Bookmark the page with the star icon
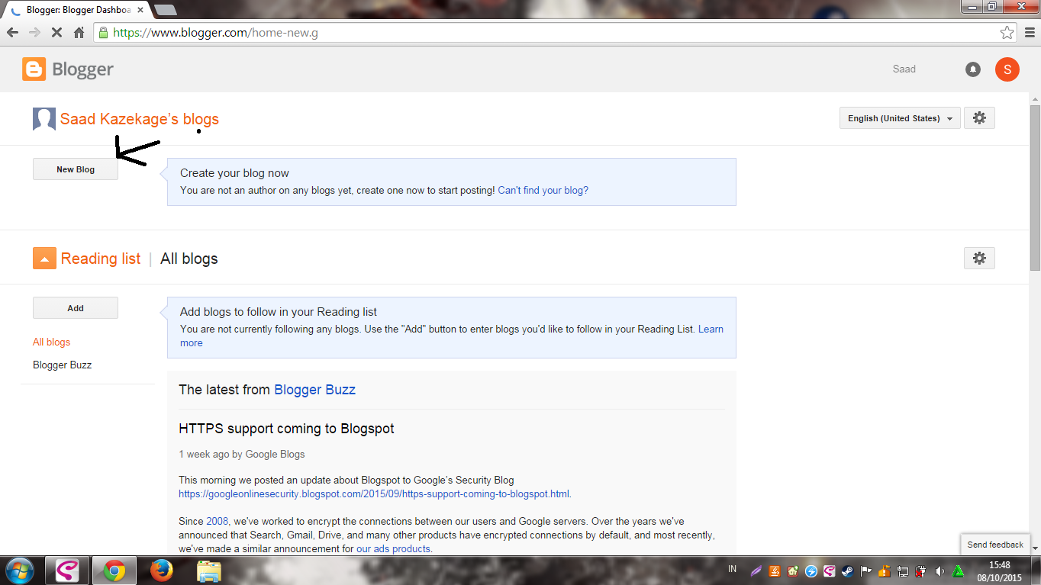Viewport: 1041px width, 585px height. 1009,33
